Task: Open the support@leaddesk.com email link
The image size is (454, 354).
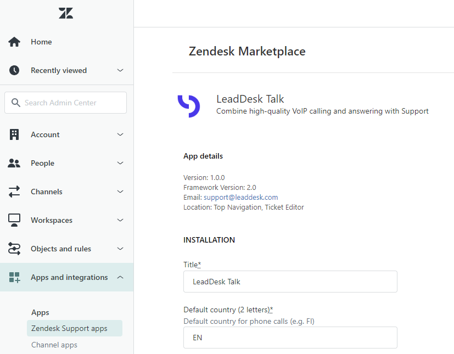Action: (x=240, y=198)
